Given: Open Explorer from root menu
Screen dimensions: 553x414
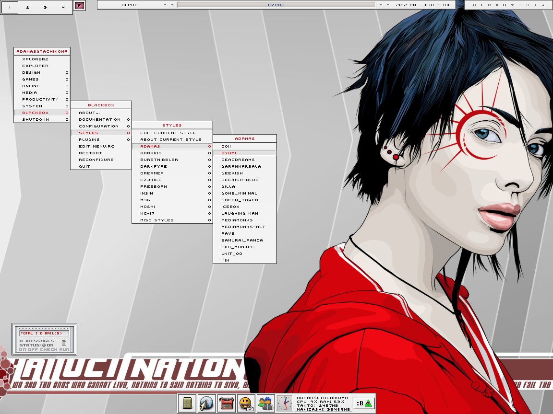Looking at the screenshot, I should click(42, 66).
